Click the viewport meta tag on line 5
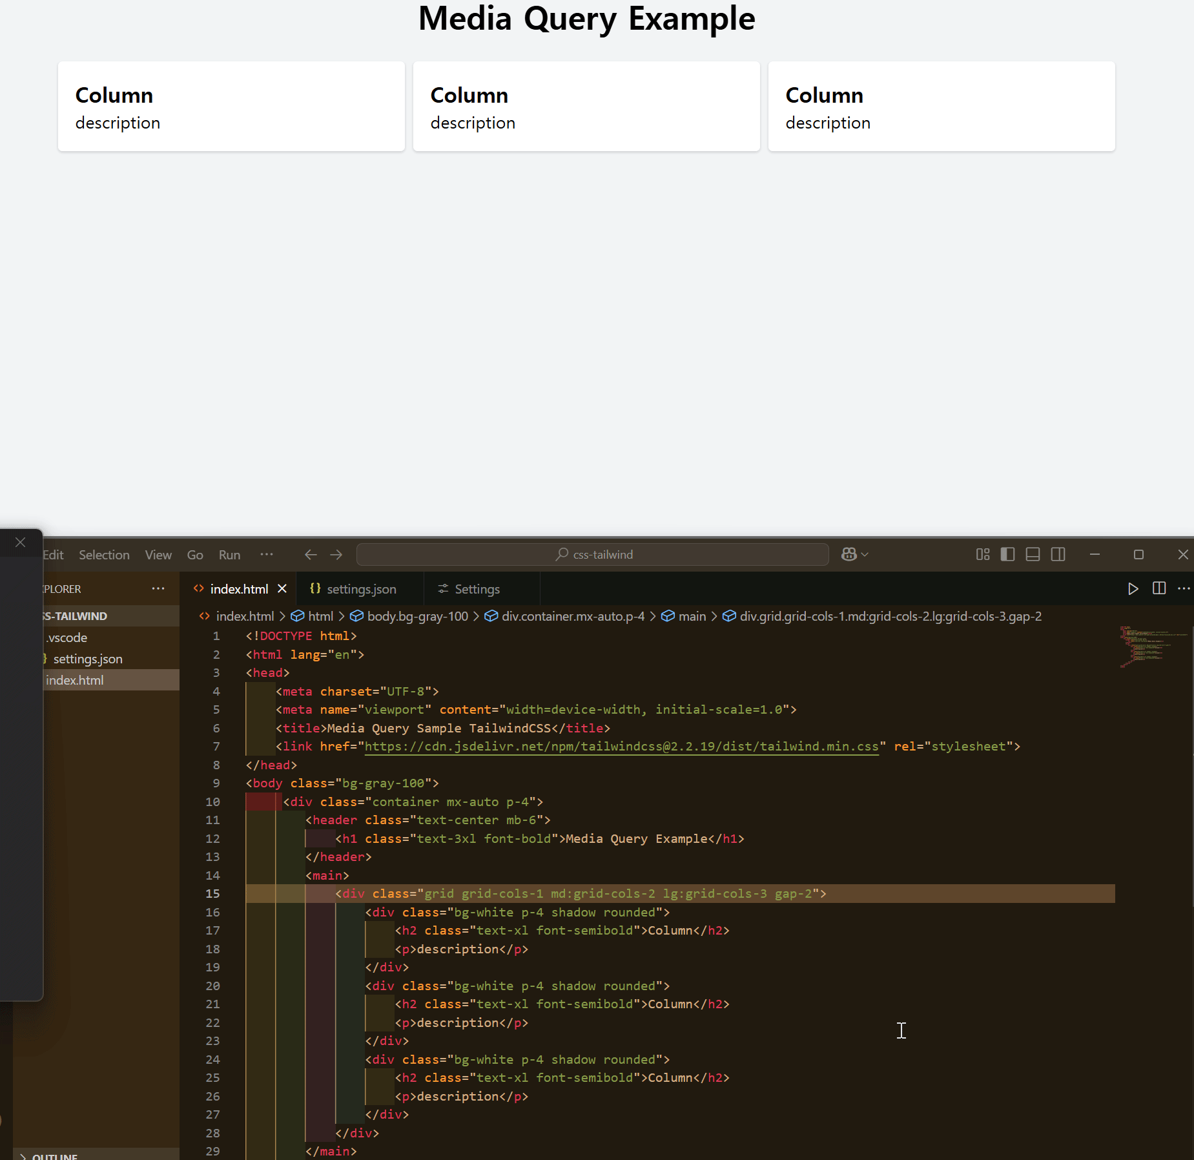This screenshot has width=1194, height=1160. (x=536, y=710)
